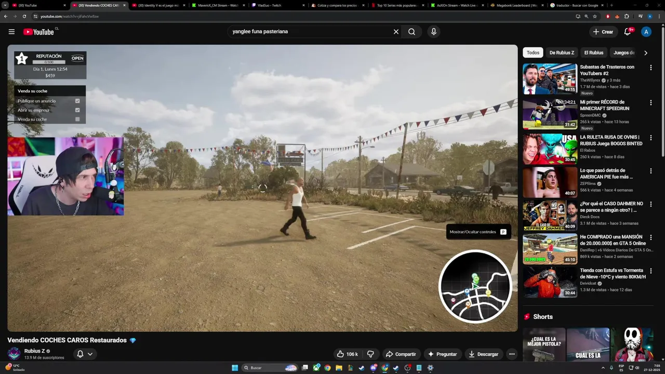Open File Explorer from the taskbar
This screenshot has height=374, width=665.
(x=339, y=368)
